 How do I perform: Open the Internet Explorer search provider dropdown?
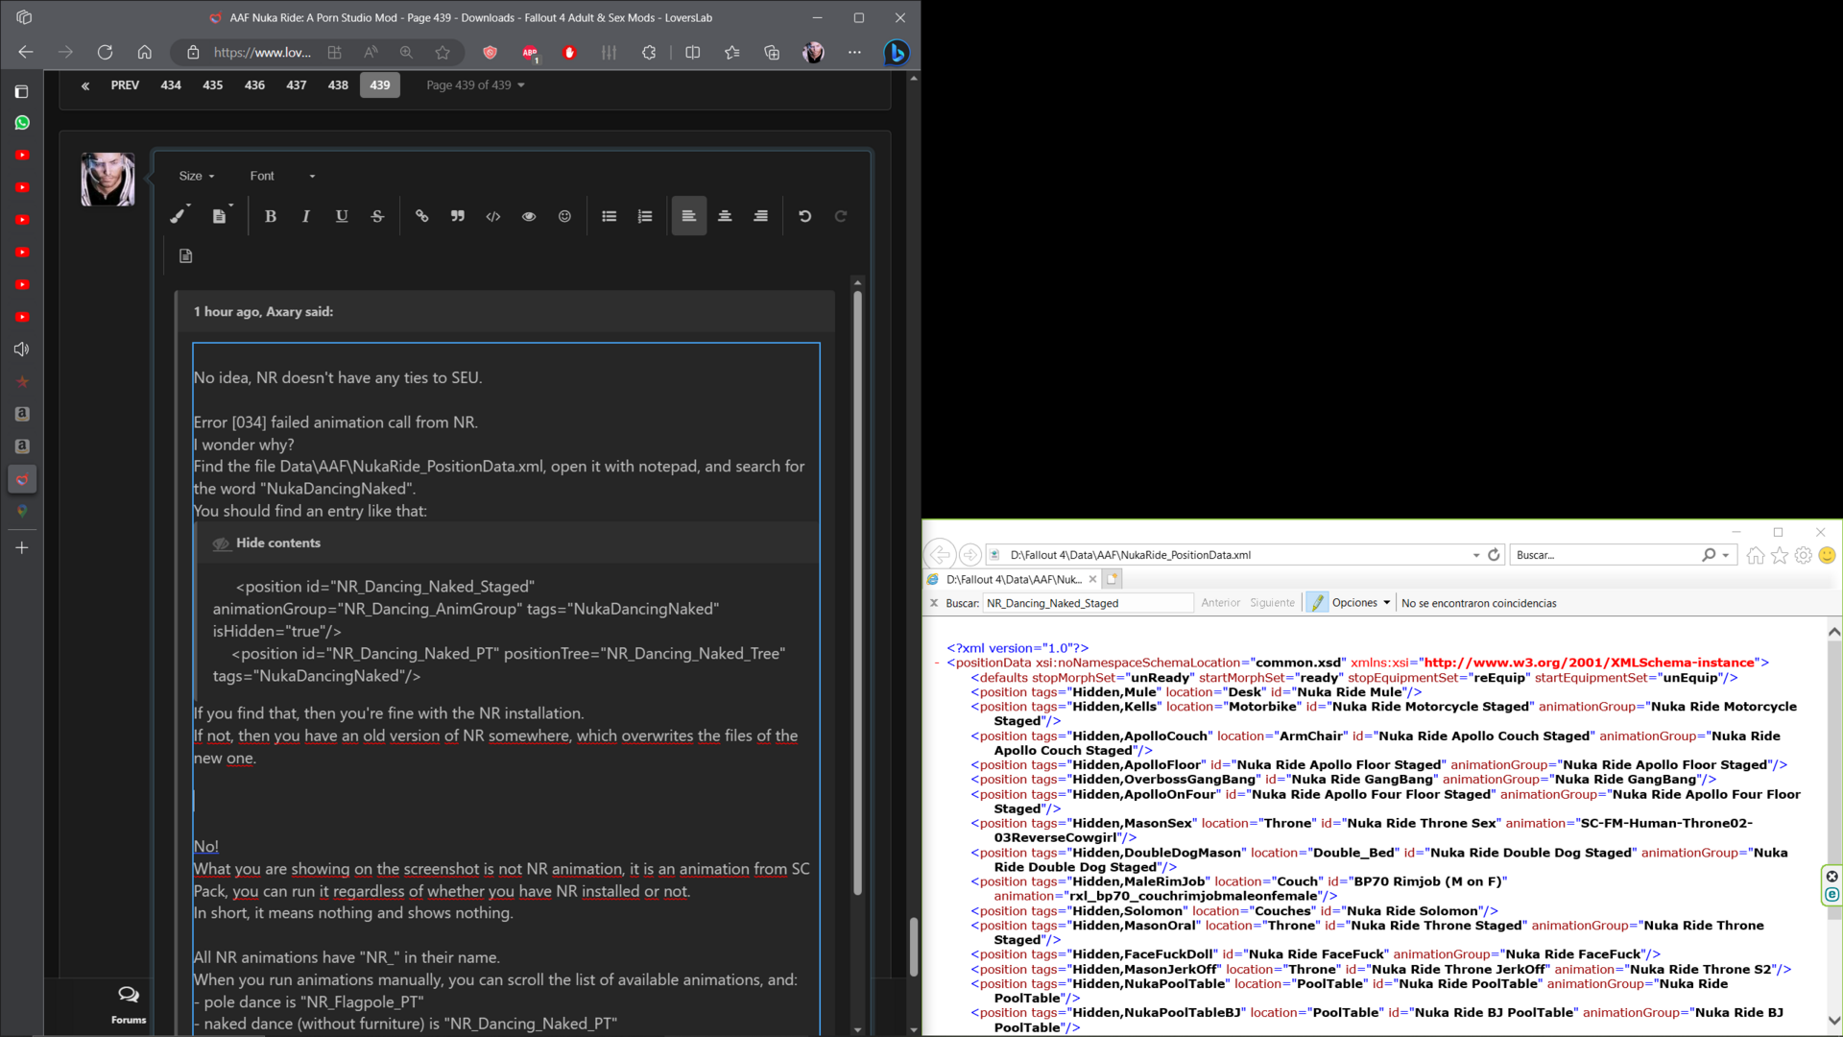[x=1726, y=555]
